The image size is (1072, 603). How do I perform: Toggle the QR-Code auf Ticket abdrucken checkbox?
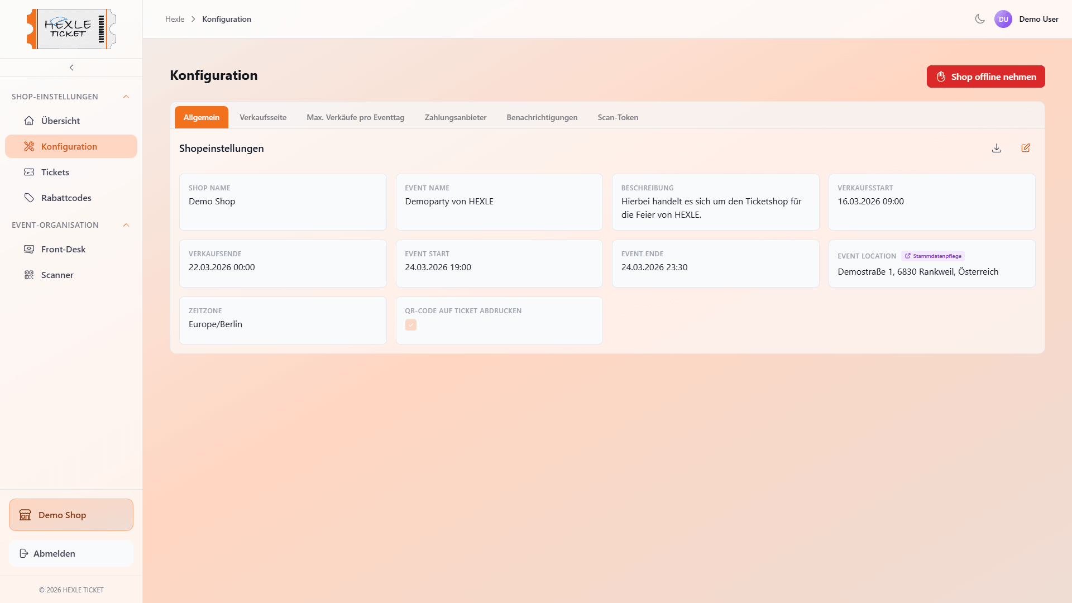tap(411, 325)
